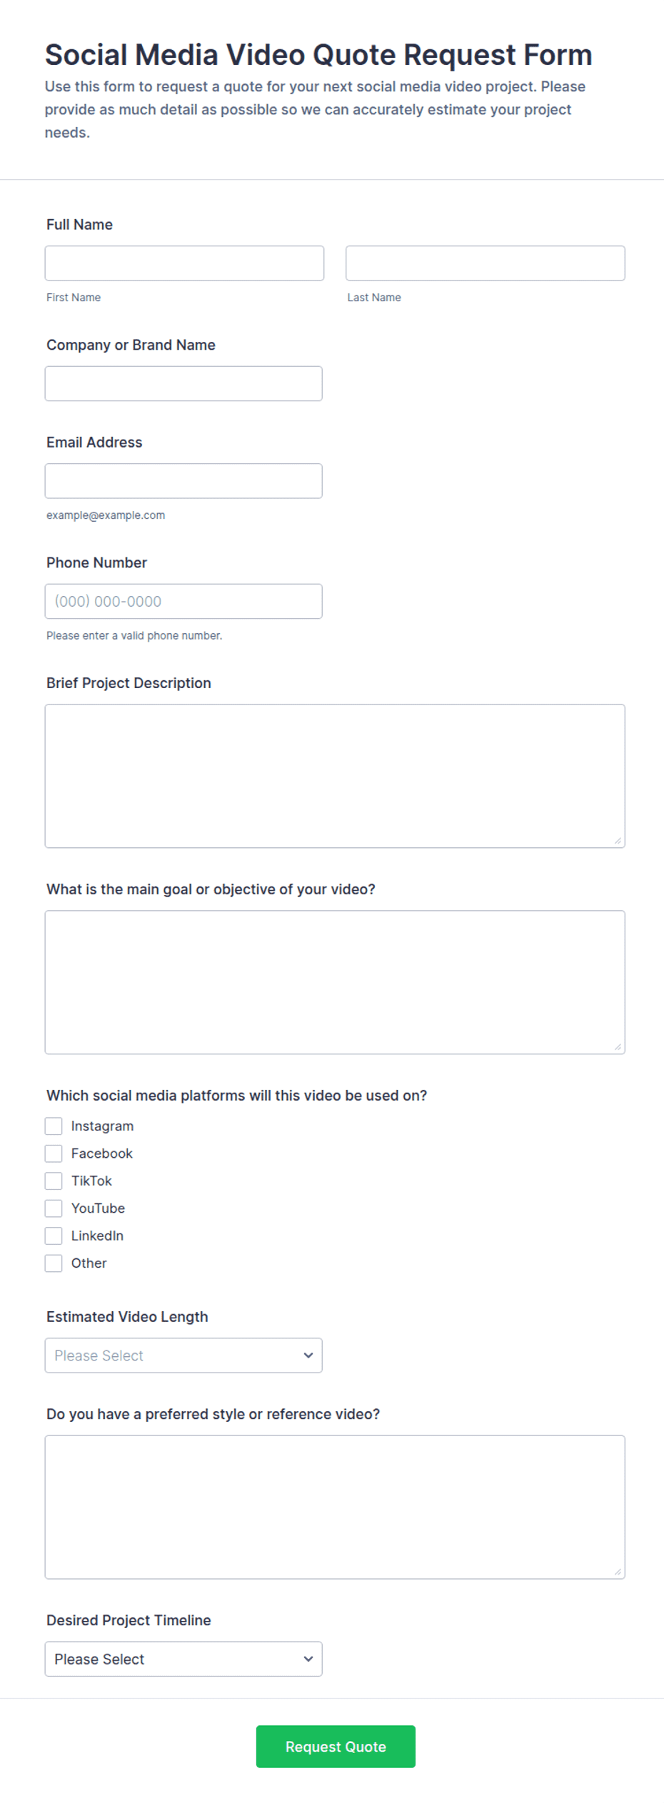Click the Phone Number field
Image resolution: width=664 pixels, height=1803 pixels.
point(183,602)
